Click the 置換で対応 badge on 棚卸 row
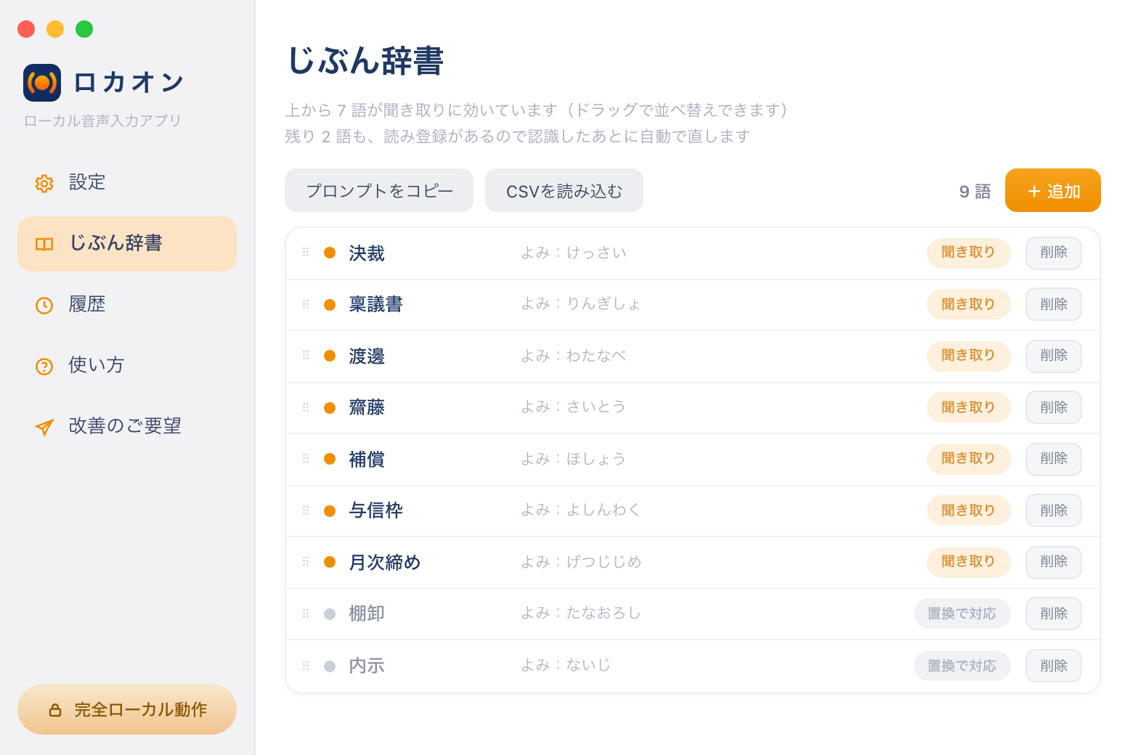Screen dimensions: 1133x755 (x=962, y=613)
